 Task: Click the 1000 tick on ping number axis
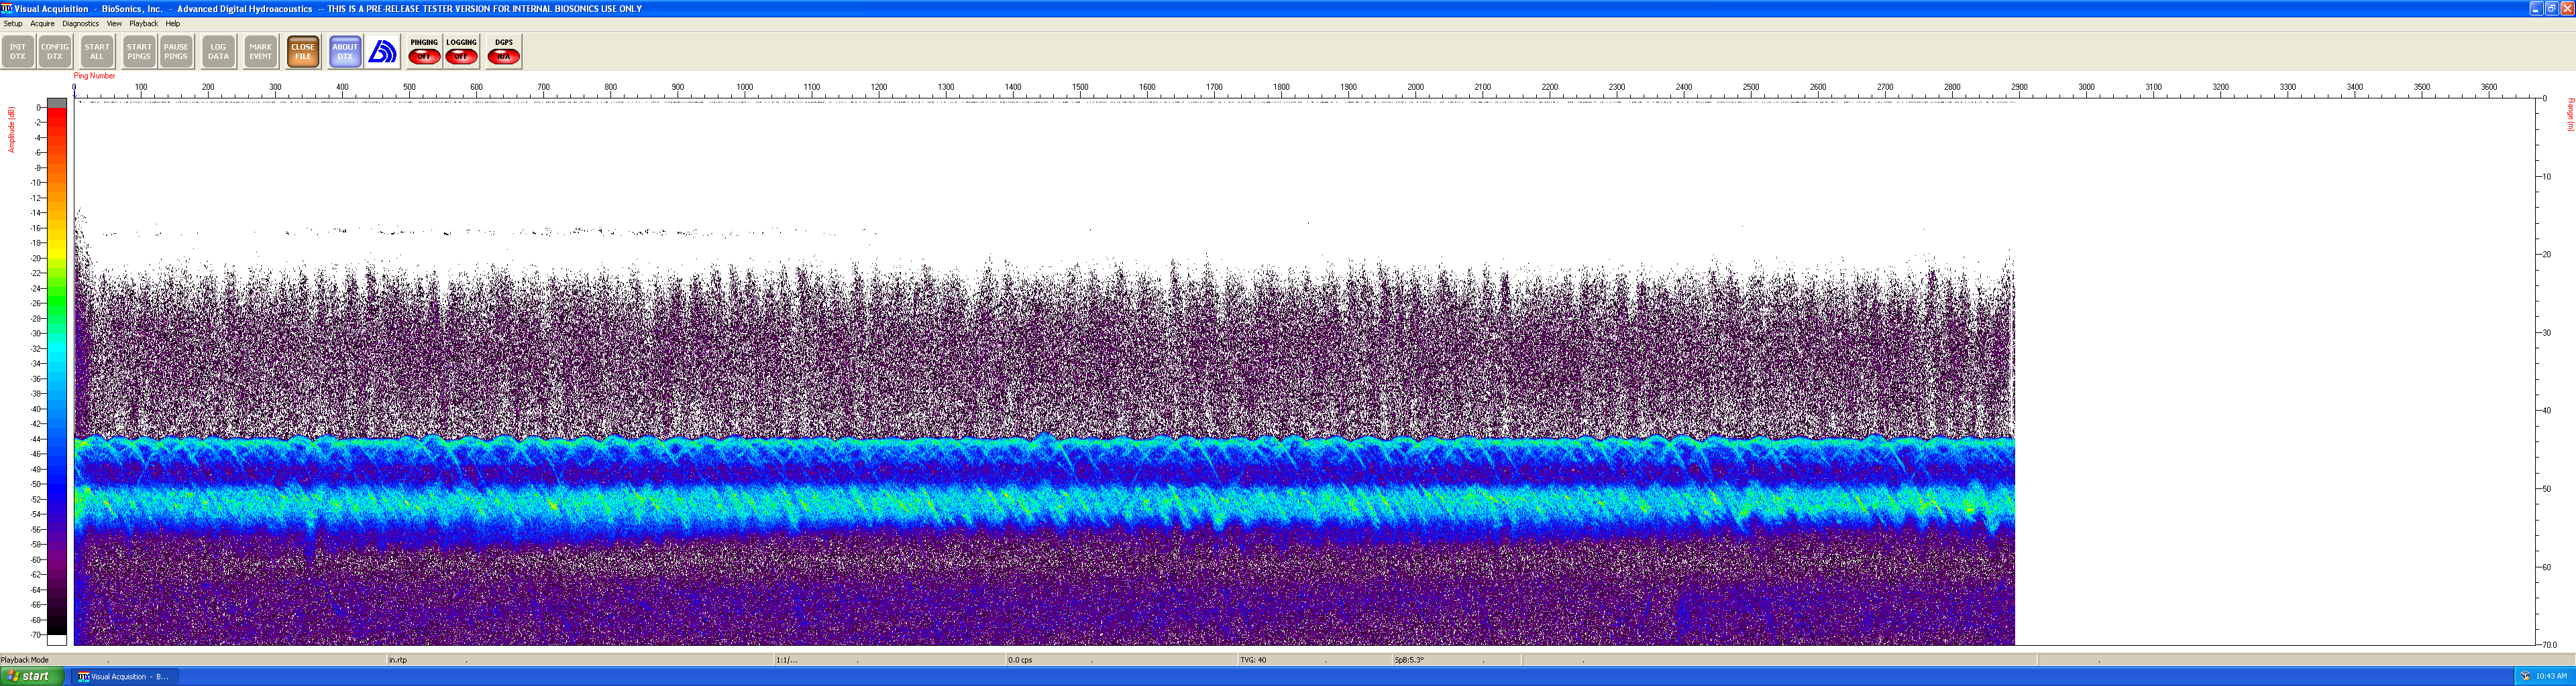[745, 88]
